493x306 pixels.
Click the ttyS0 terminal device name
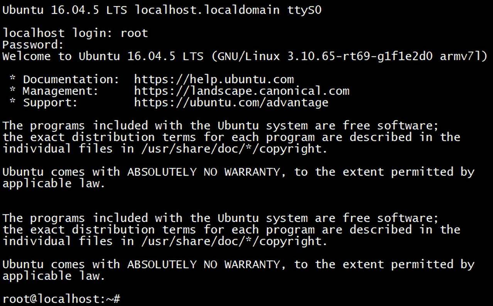(304, 10)
